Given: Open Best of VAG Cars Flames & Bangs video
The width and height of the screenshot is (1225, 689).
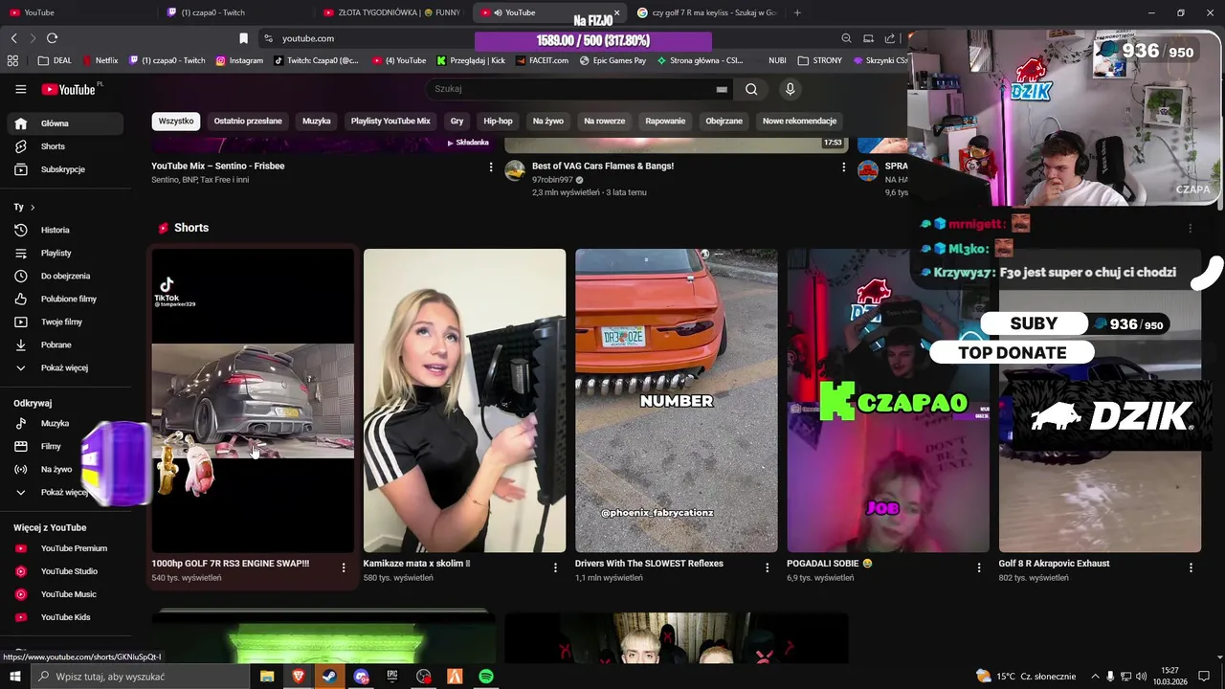Looking at the screenshot, I should (x=603, y=166).
